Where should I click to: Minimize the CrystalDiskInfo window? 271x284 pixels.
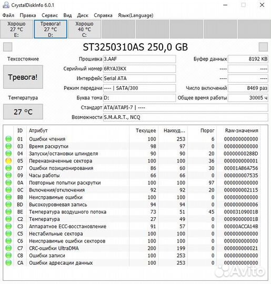(225, 5)
